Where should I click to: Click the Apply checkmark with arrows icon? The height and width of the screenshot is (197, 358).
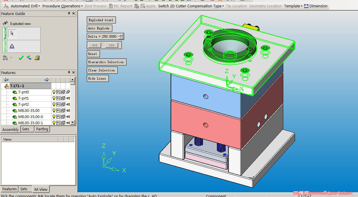click(29, 58)
